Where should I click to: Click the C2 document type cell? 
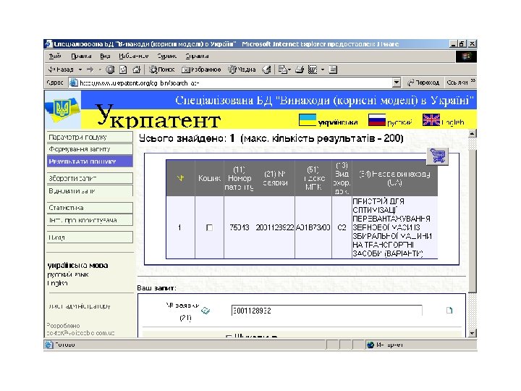(x=342, y=228)
